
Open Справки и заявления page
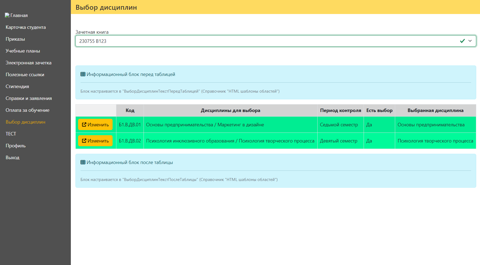(29, 98)
